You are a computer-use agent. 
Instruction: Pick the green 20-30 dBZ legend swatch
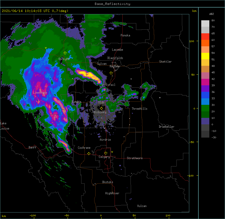[x=205, y=108]
